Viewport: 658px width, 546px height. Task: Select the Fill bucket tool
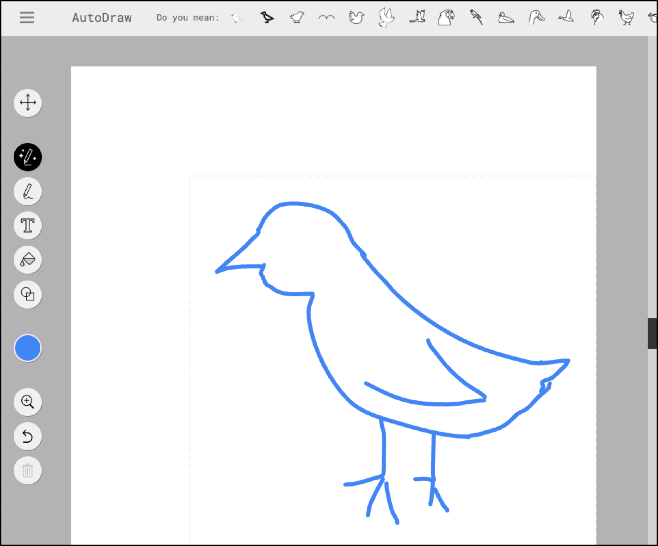click(x=28, y=260)
